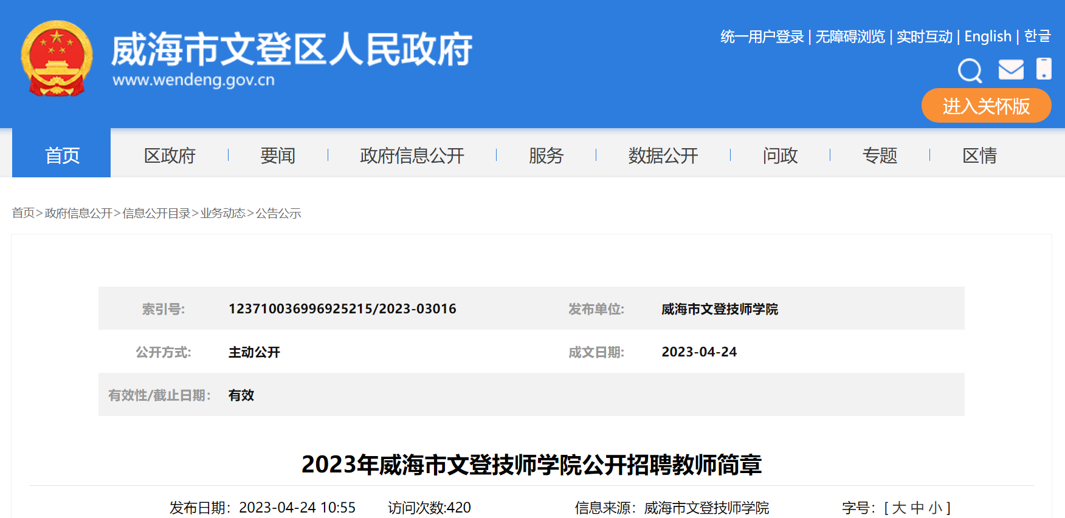The image size is (1065, 518).
Task: Open the envelope mail icon
Action: pyautogui.click(x=1011, y=69)
